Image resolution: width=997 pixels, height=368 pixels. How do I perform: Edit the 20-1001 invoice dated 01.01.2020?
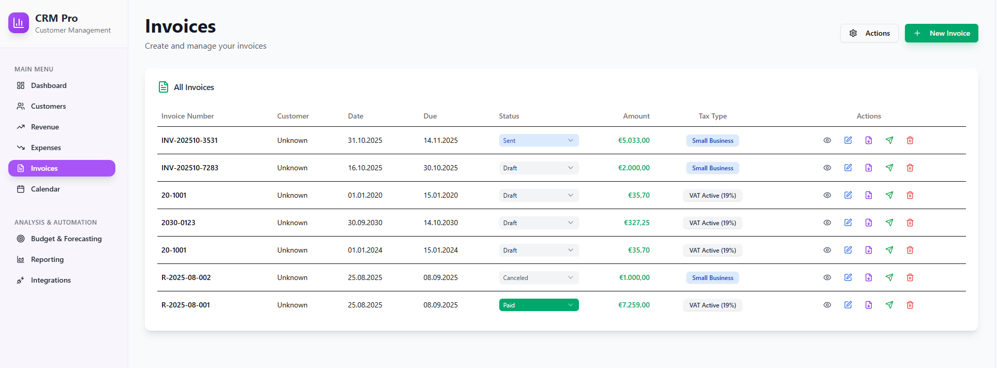[848, 195]
